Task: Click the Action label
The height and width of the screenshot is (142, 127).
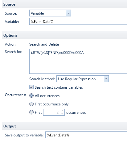Action: [x=10, y=44]
